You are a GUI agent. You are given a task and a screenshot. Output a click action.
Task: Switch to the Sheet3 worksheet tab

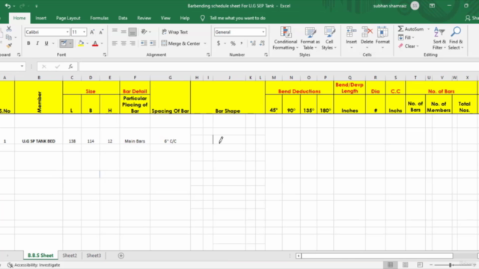click(94, 256)
